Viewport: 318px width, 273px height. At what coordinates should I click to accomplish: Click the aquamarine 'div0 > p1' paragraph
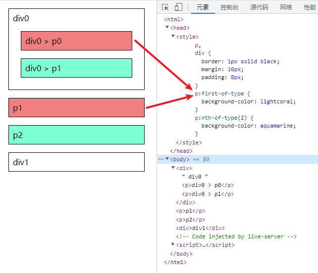pos(76,68)
